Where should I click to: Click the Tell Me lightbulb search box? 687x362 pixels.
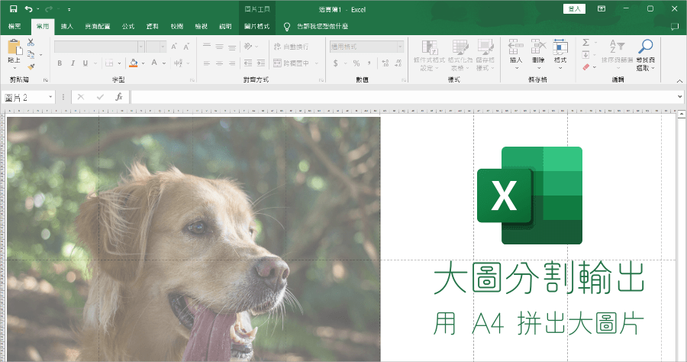(x=316, y=26)
